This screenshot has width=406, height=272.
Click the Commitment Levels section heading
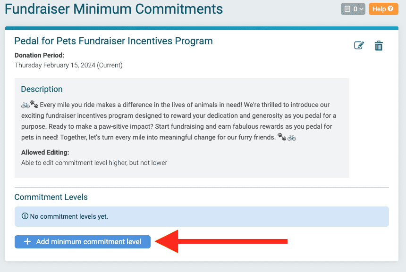coord(51,197)
